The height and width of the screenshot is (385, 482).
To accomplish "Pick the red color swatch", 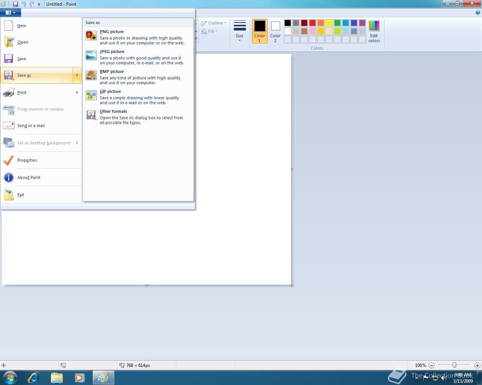I will point(313,23).
